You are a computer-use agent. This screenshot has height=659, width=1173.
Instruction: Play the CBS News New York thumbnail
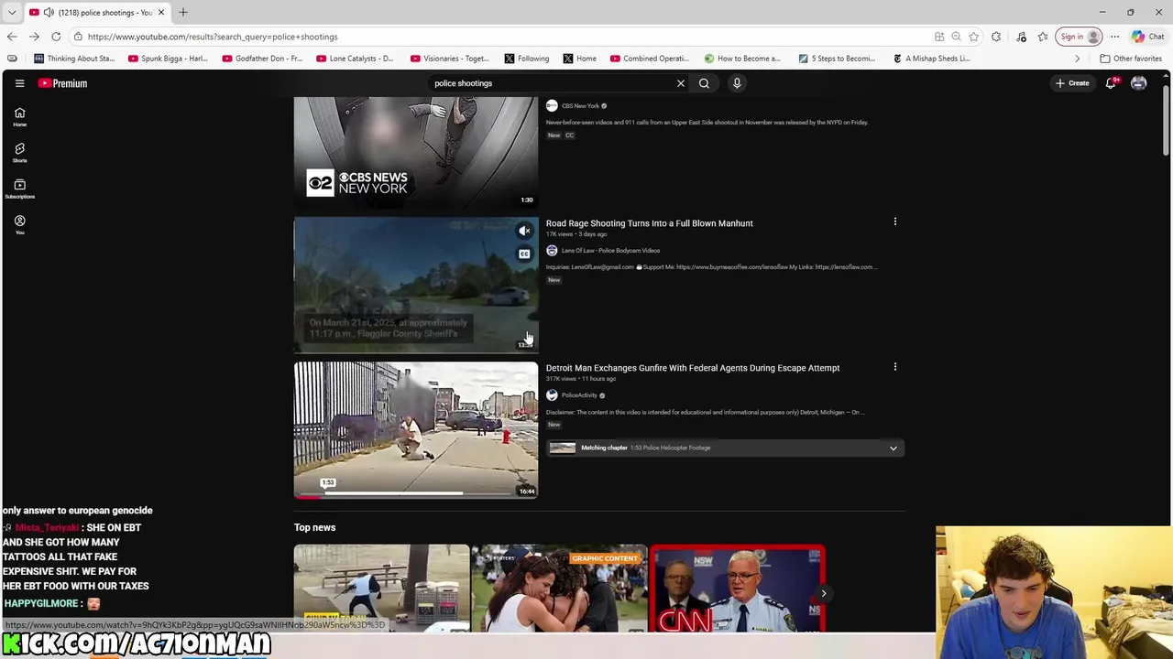(416, 152)
